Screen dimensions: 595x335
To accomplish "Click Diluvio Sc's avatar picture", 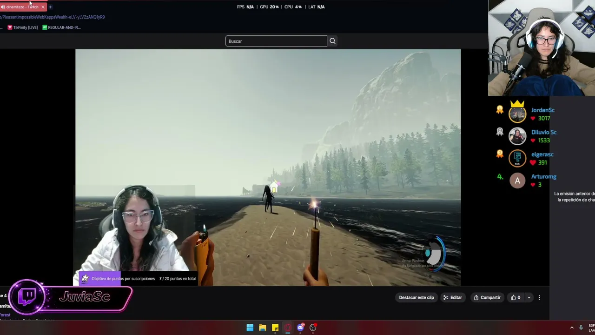I will point(517,136).
